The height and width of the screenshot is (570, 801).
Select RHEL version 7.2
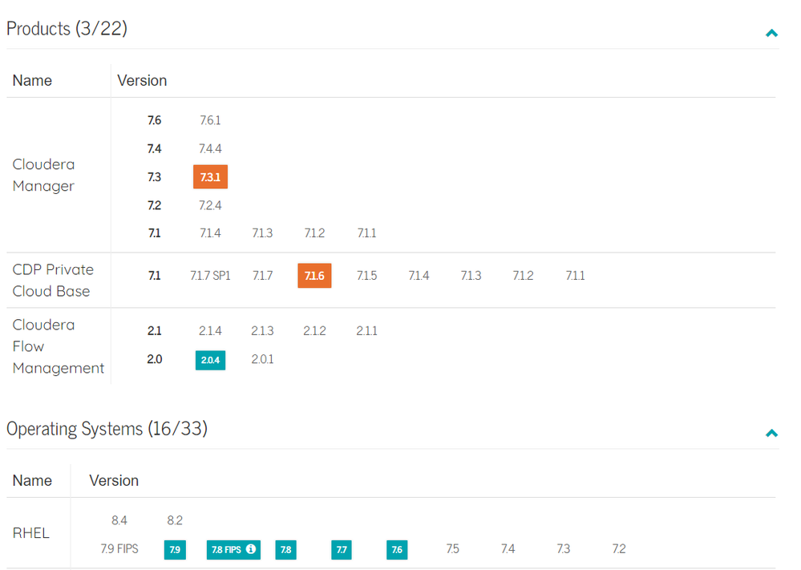point(619,549)
